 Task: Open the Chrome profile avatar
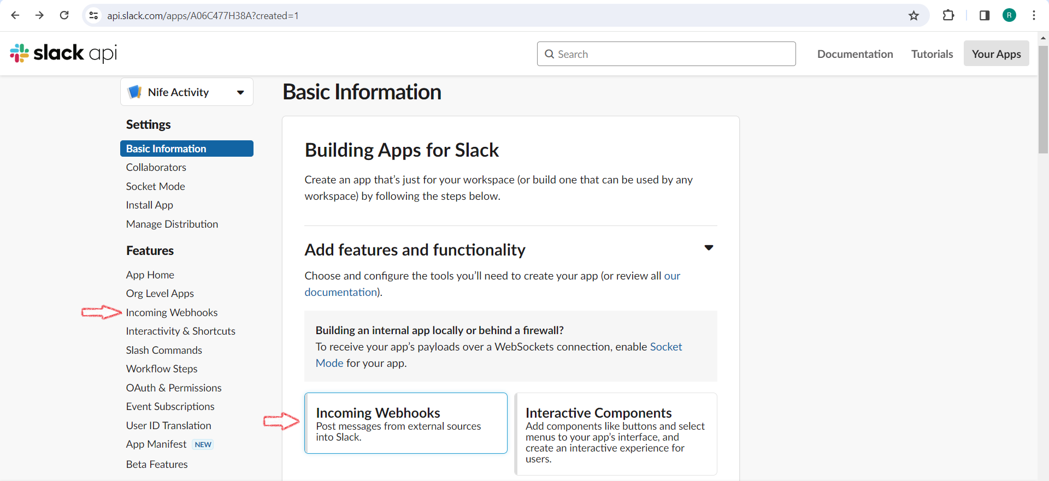[1009, 15]
